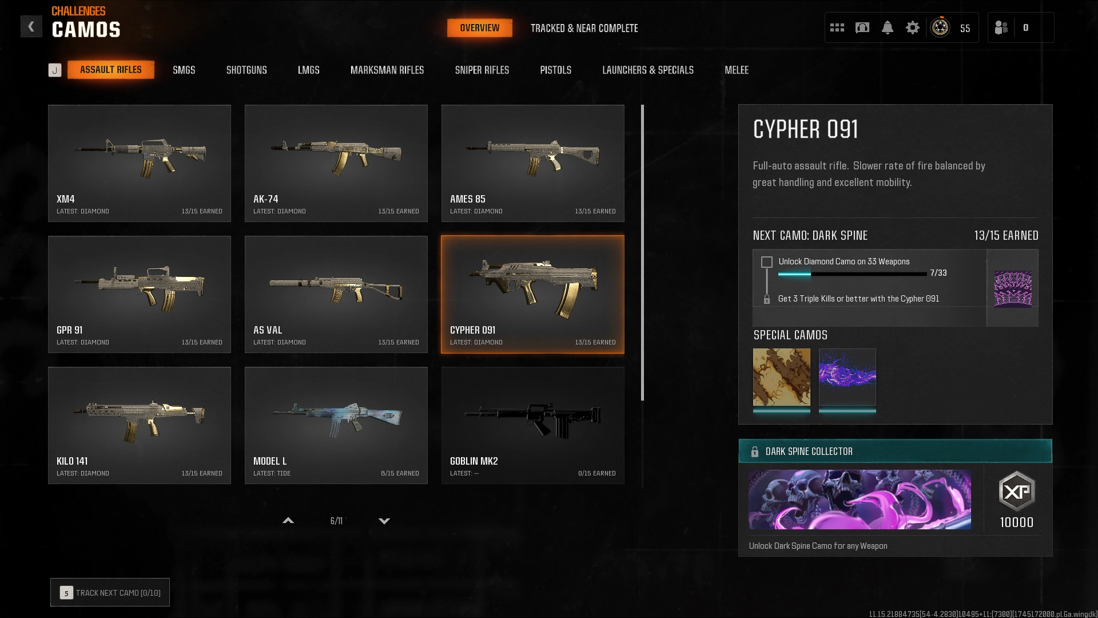
Task: Go to next weapon page with down chevron
Action: coord(384,521)
